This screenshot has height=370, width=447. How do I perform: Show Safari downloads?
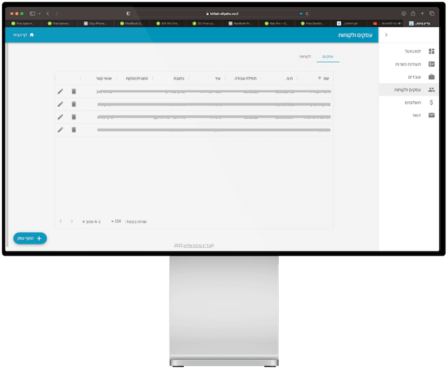point(404,13)
